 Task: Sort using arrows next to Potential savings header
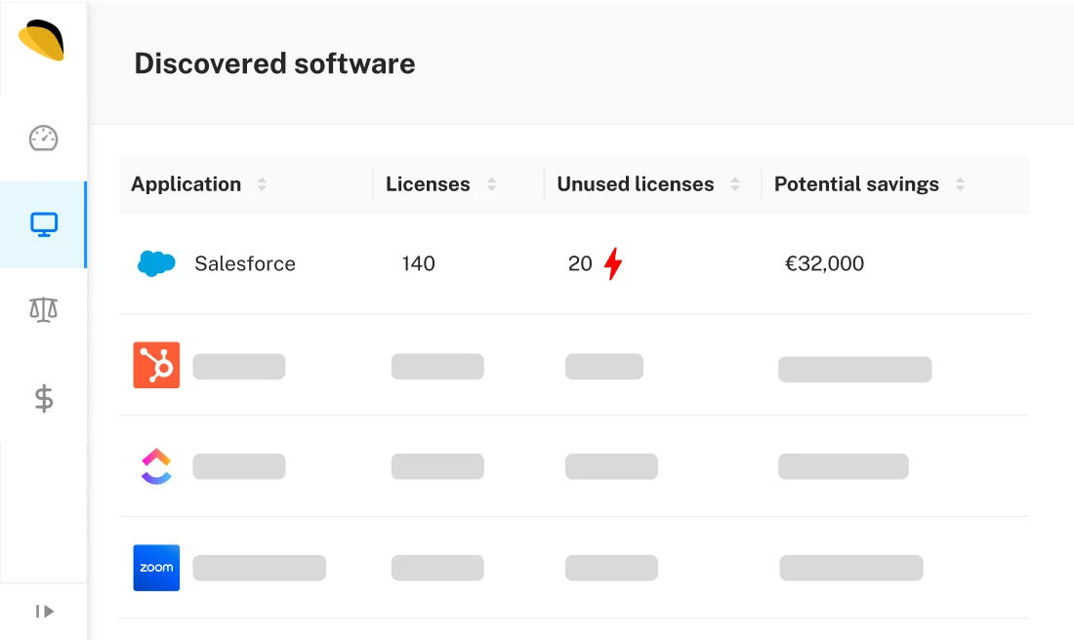pyautogui.click(x=960, y=184)
